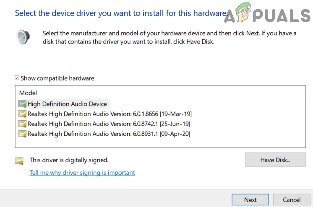Select the High Definition Audio Device entry

coord(67,104)
